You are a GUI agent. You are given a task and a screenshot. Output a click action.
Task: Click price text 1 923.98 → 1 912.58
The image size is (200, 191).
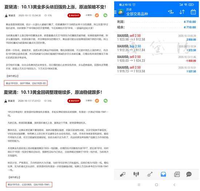pyautogui.click(x=131, y=39)
